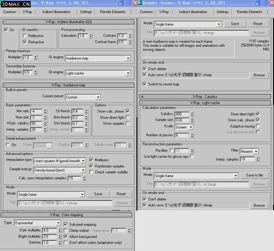Select Render Elements tab in right window
This screenshot has width=274, height=251.
249,12
